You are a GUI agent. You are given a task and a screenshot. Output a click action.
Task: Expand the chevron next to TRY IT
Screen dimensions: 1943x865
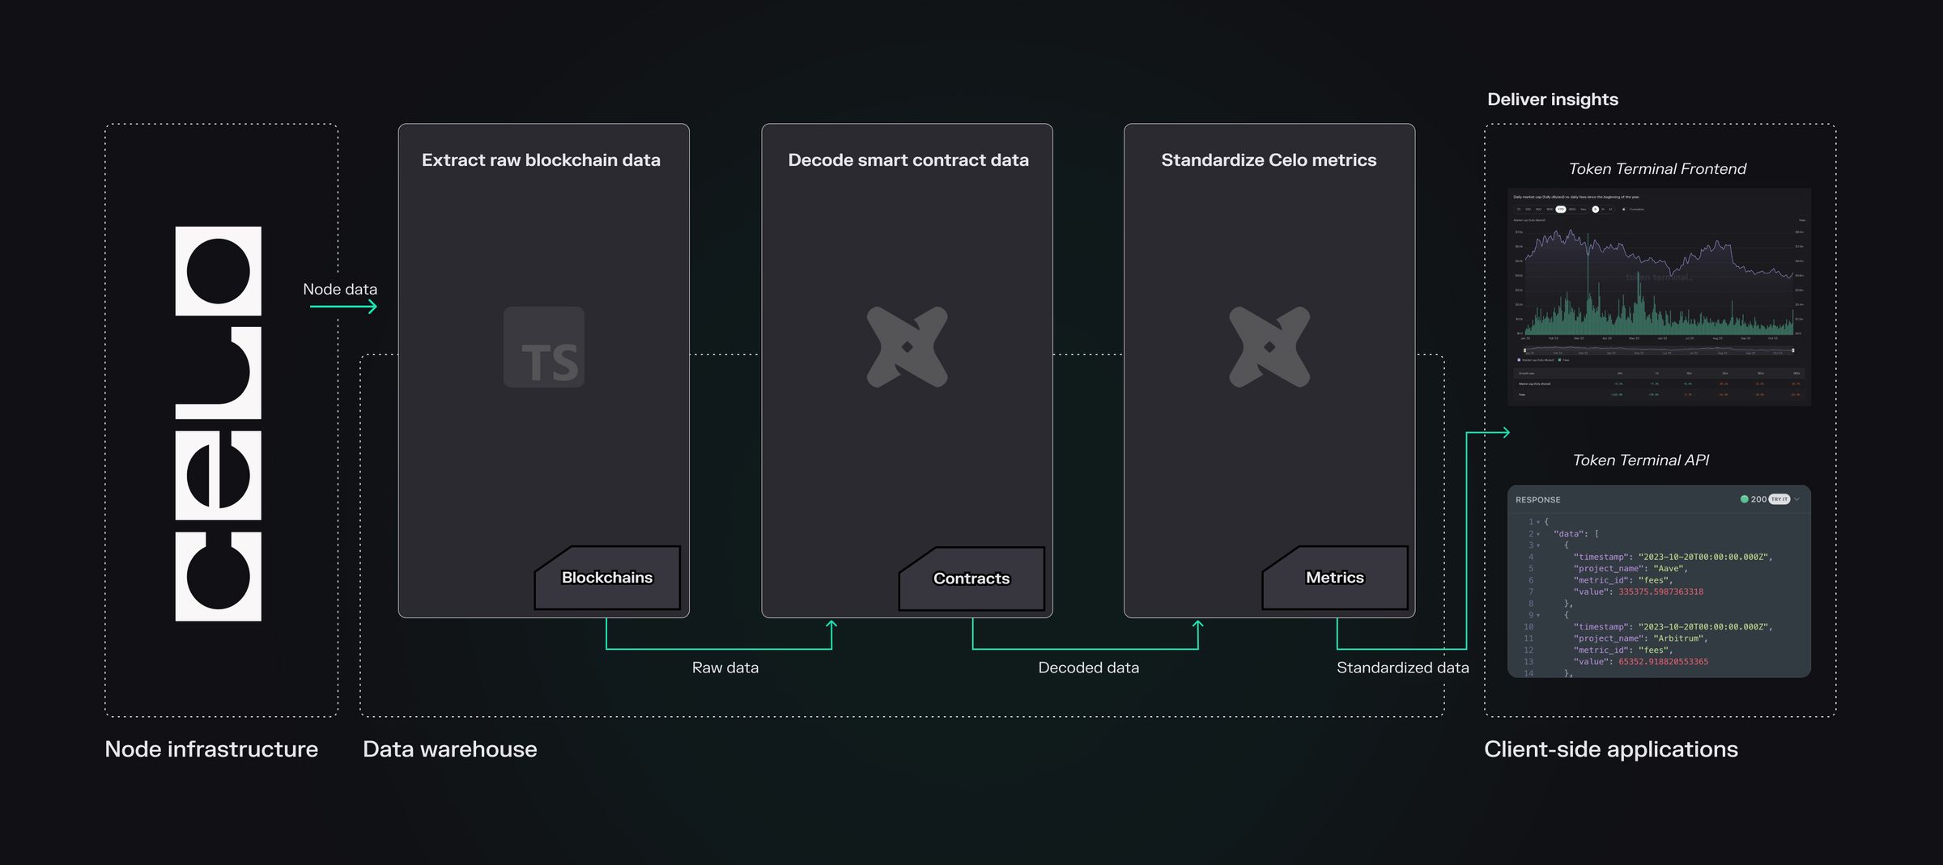pos(1796,499)
